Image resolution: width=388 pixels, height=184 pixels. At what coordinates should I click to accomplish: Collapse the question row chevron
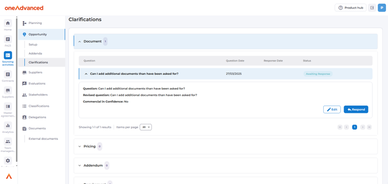pyautogui.click(x=86, y=74)
